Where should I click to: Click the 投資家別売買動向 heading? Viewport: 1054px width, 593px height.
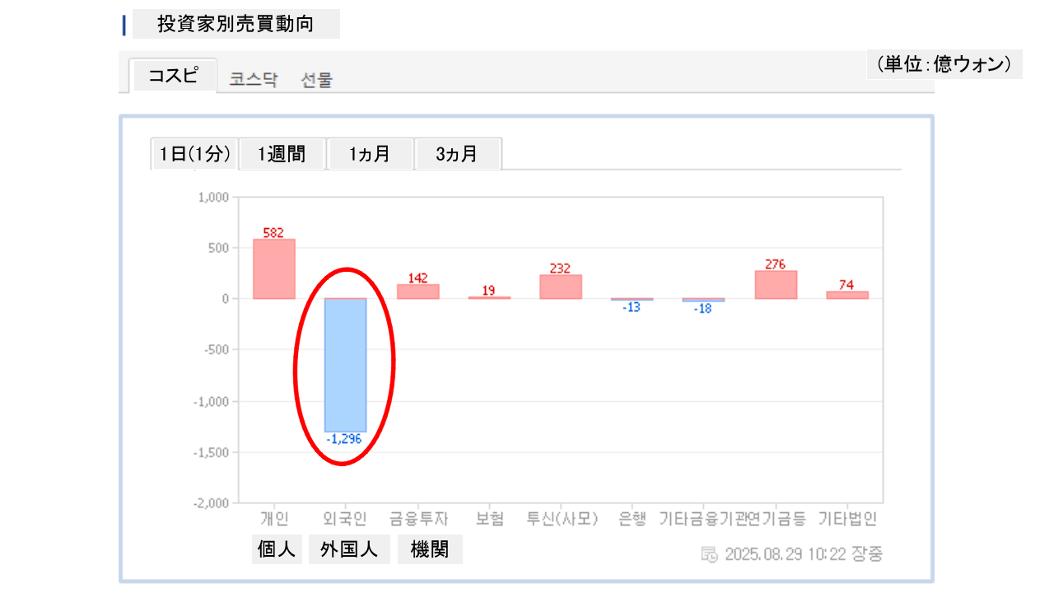click(x=236, y=24)
